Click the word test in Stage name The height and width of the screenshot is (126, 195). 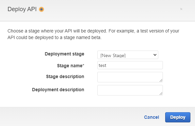pyautogui.click(x=103, y=66)
